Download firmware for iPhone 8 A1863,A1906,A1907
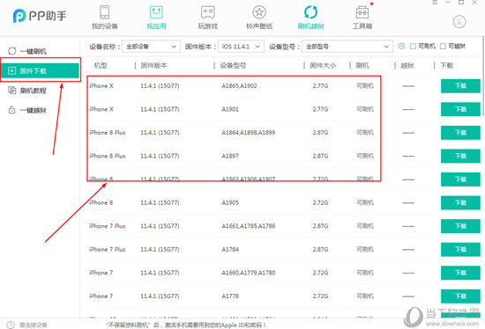Viewport: 485px width, 329px height. coord(460,179)
